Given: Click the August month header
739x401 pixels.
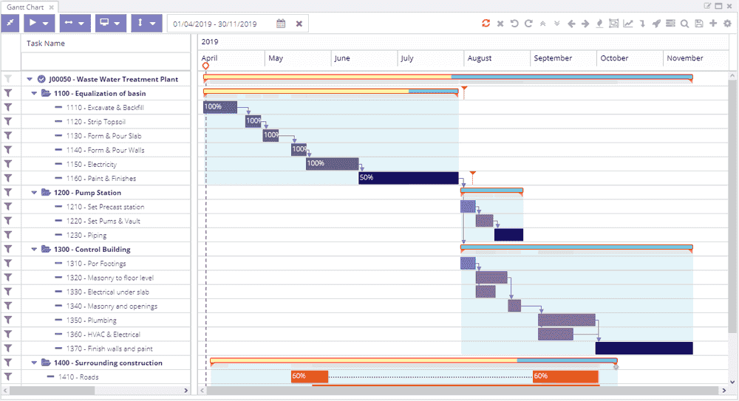Looking at the screenshot, I should (x=497, y=58).
